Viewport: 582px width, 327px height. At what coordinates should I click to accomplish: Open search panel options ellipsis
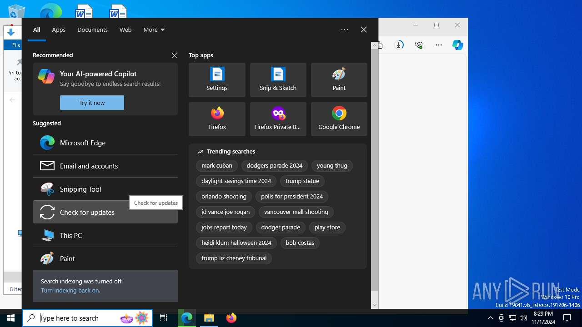coord(345,30)
